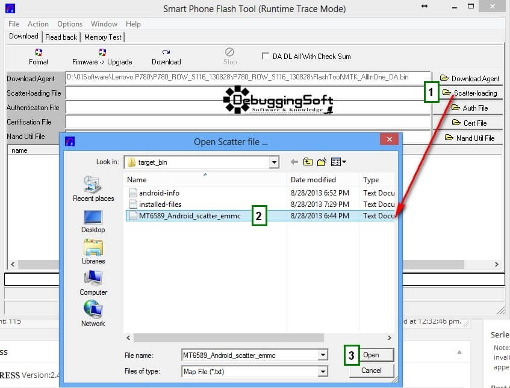510x388 pixels.
Task: Switch to the Read back tab
Action: point(61,37)
